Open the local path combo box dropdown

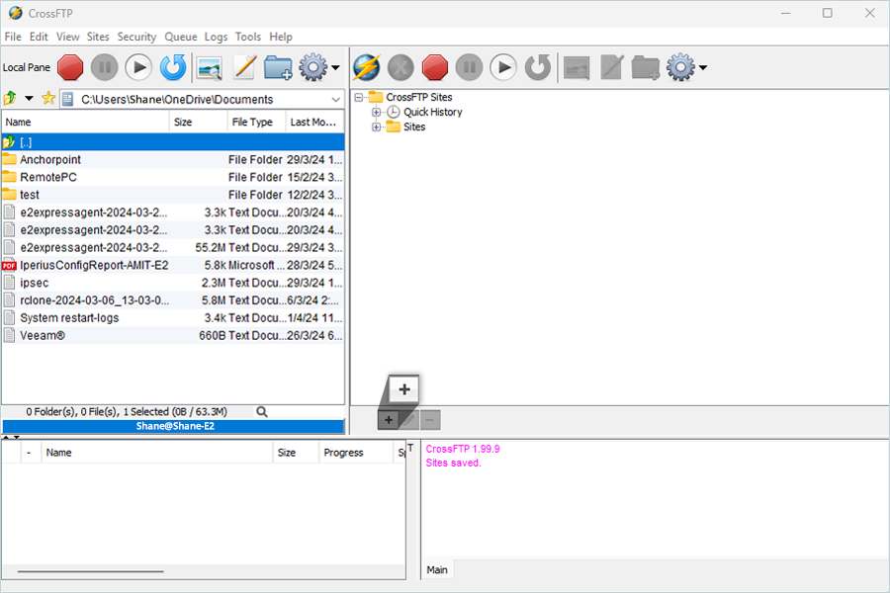coord(335,99)
